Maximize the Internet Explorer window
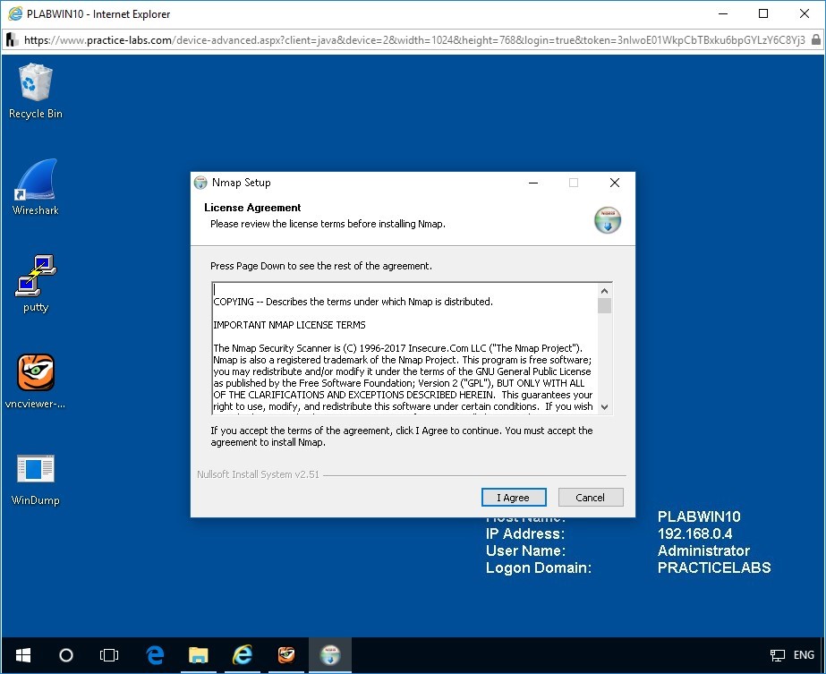Image resolution: width=826 pixels, height=674 pixels. 763,13
